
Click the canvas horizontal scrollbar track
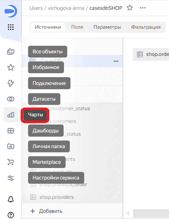click(151, 213)
